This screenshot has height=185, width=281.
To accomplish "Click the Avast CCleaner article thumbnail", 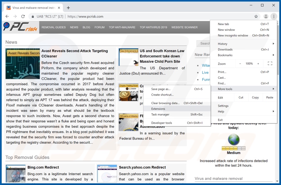I will 22,63.
